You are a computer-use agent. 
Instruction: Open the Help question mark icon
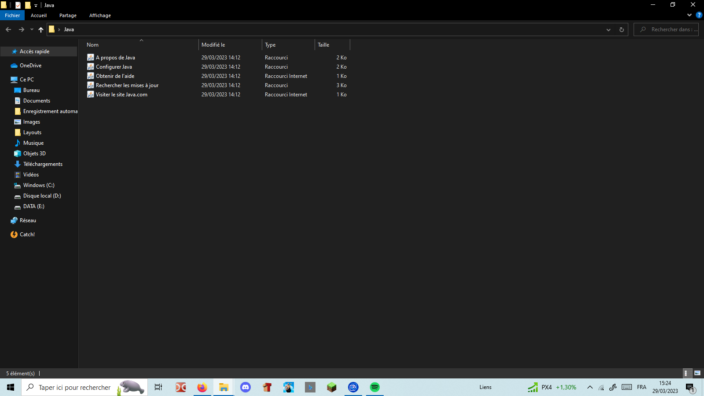699,15
